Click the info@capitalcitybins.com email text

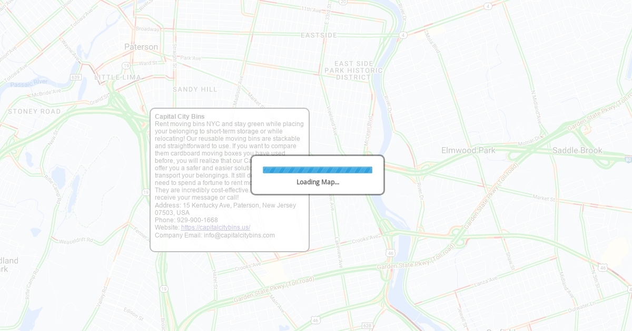239,235
